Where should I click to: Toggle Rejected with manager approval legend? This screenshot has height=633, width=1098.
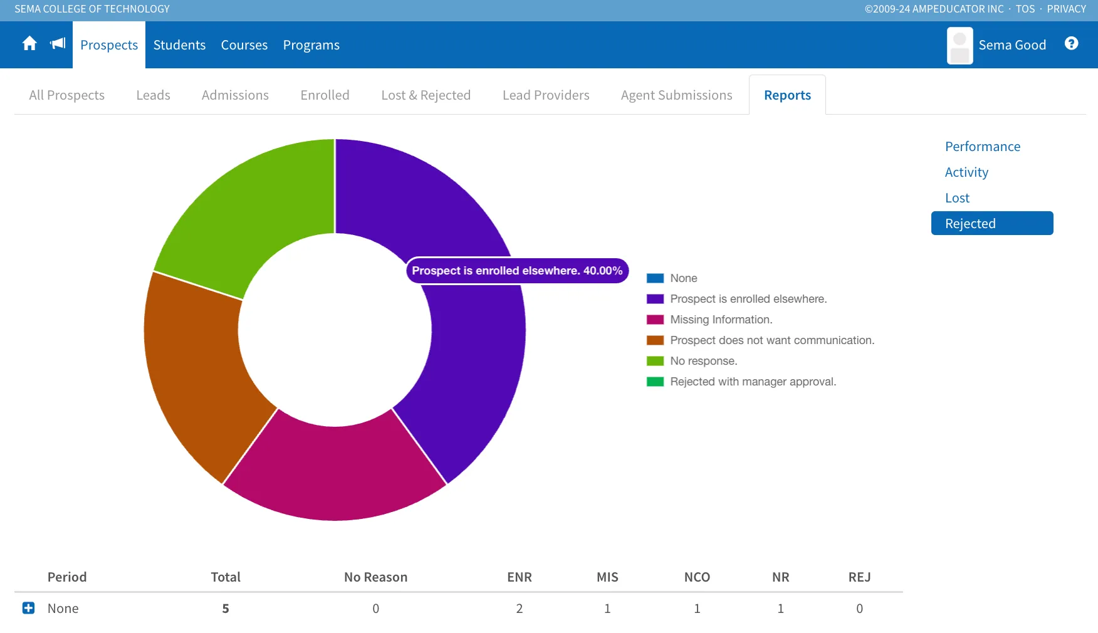[753, 382]
